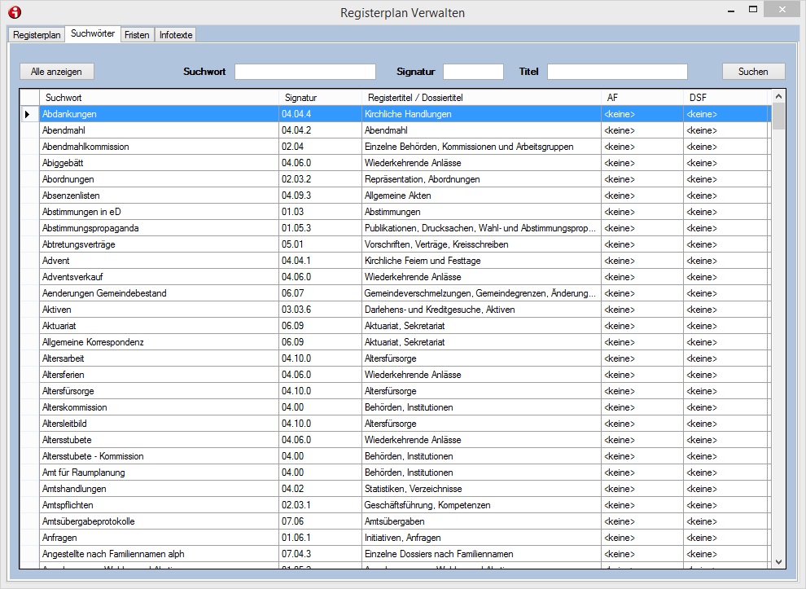Activate the Titel text field
Viewport: 806px width, 589px height.
pos(616,72)
